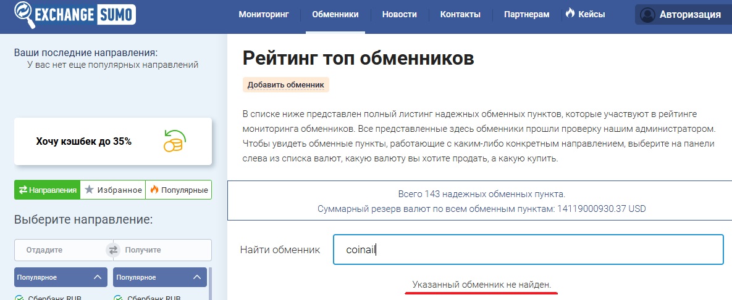Click the cashback coins icon
The height and width of the screenshot is (300, 732).
(175, 140)
